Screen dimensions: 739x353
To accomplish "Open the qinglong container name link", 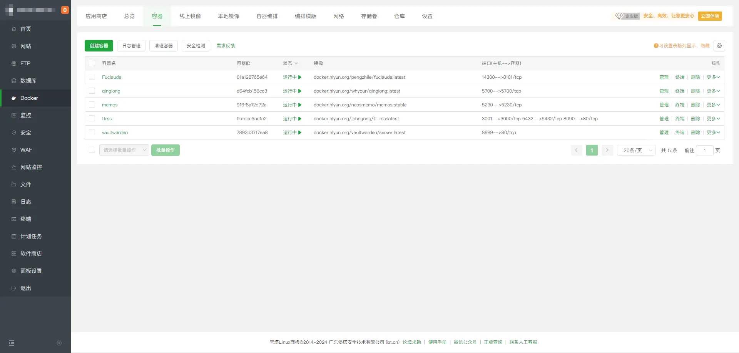I will pyautogui.click(x=111, y=91).
